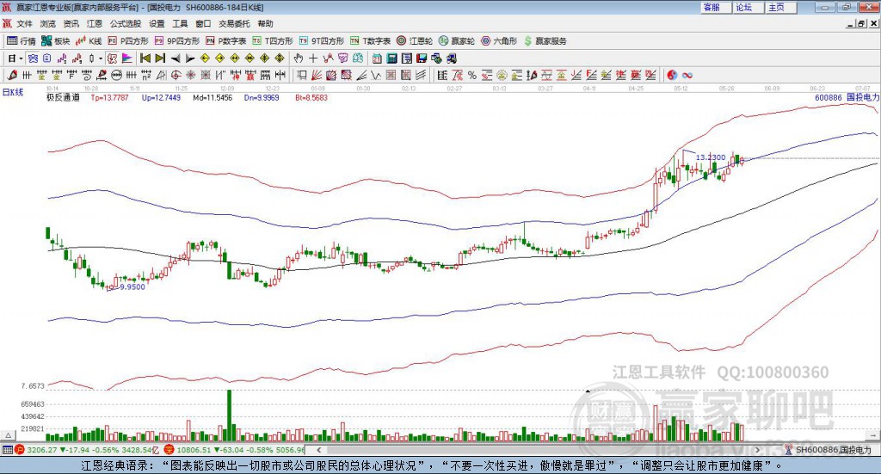Open the 公式选股 menu
This screenshot has width=881, height=474.
tap(126, 23)
